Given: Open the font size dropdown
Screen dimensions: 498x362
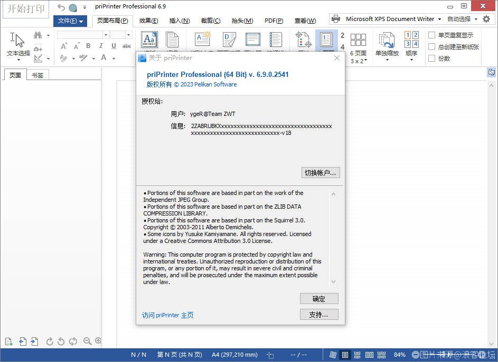Looking at the screenshot, I should click(128, 35).
